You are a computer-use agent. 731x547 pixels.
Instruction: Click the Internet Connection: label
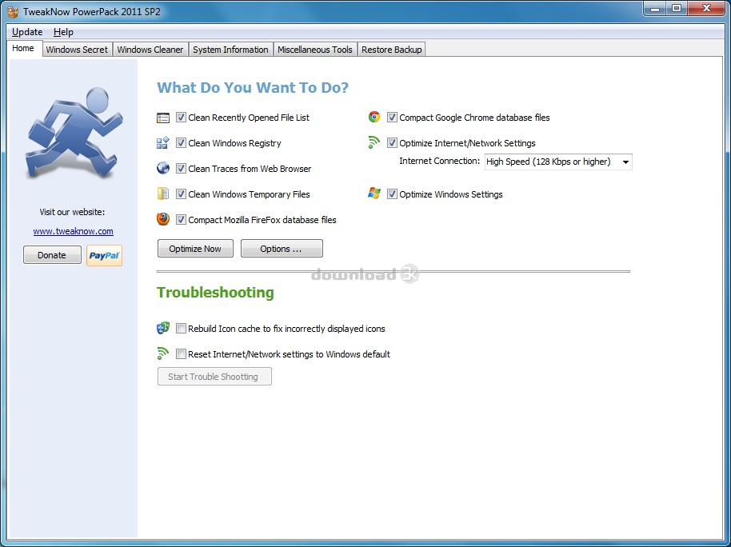pyautogui.click(x=440, y=161)
